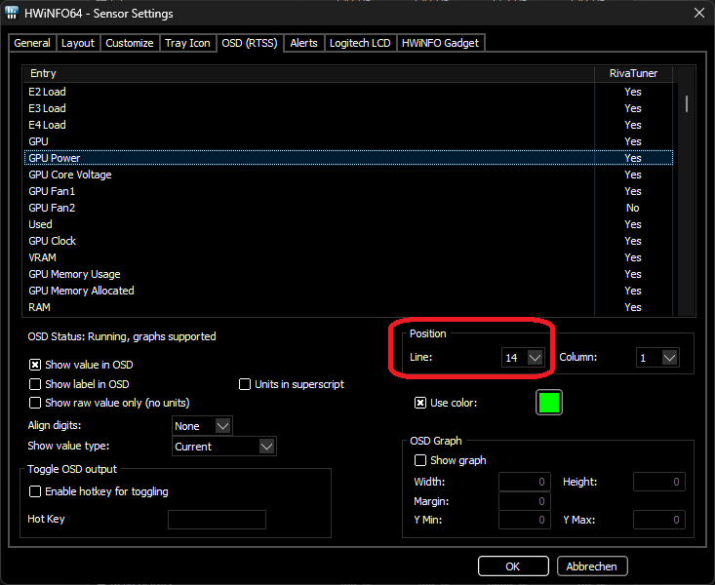Cancel with the Abbrechen button
Screen dimensions: 715x585
click(592, 566)
